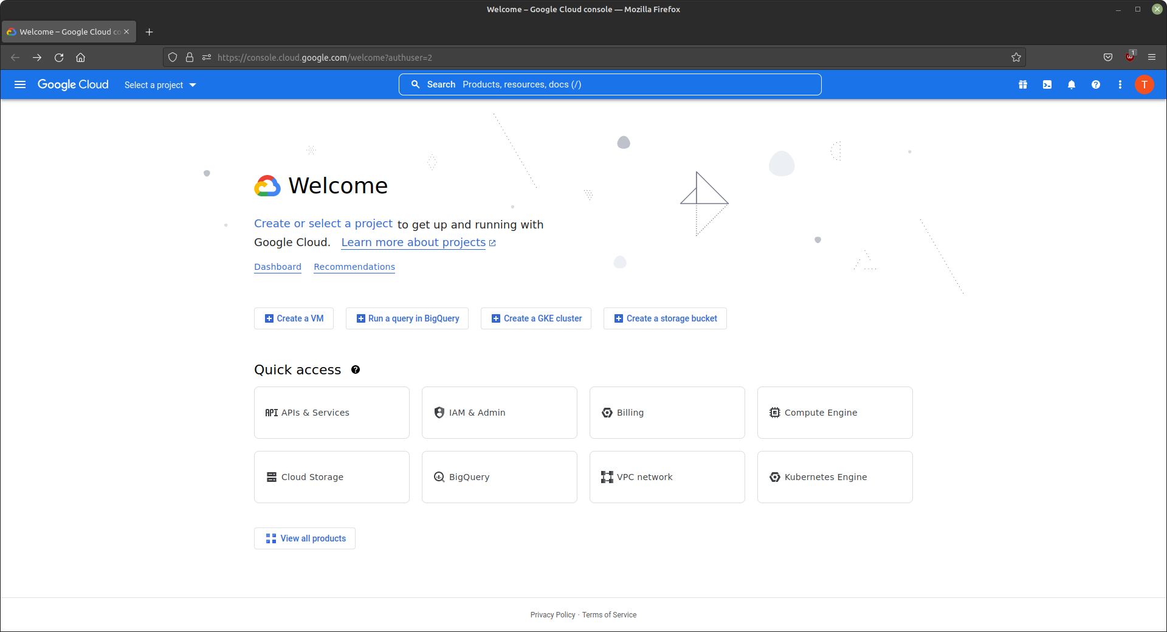Viewport: 1167px width, 632px height.
Task: Open the VPC network card
Action: 667,477
